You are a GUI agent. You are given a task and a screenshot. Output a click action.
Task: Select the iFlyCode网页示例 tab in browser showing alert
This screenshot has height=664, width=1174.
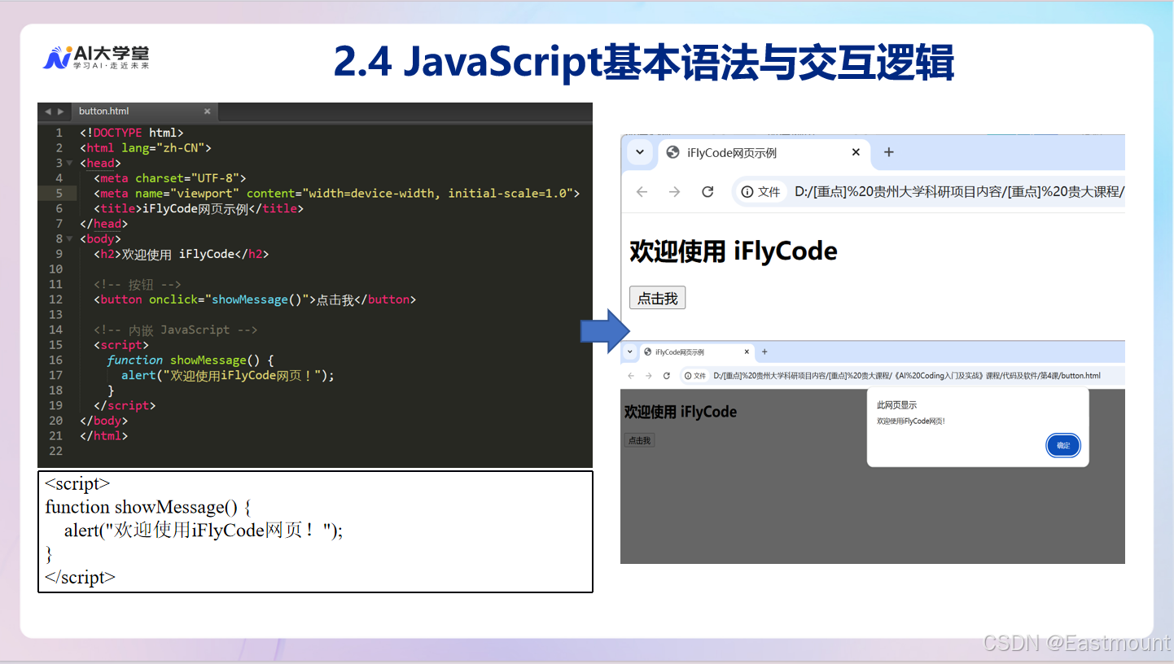(x=697, y=352)
